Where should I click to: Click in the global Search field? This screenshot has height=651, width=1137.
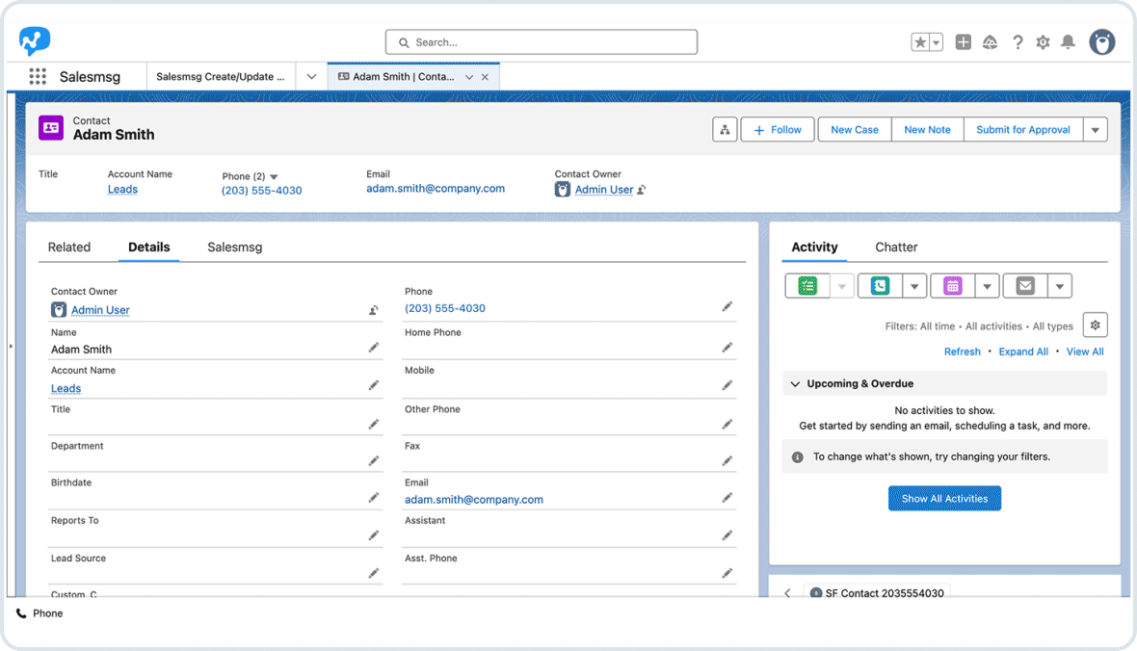(x=541, y=42)
